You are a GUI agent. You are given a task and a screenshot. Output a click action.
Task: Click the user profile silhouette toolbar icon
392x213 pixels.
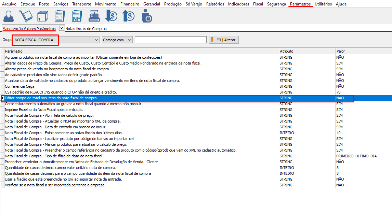tap(9, 16)
